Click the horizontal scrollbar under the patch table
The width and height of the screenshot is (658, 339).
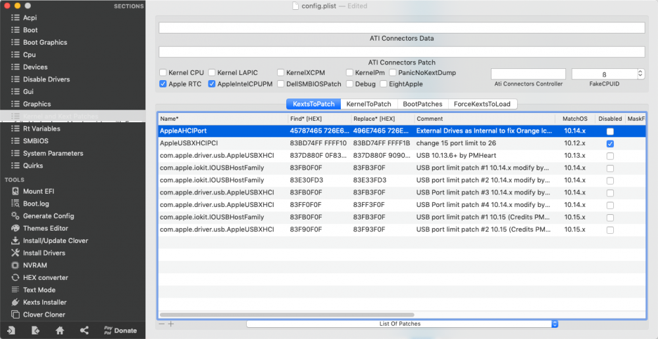[287, 314]
